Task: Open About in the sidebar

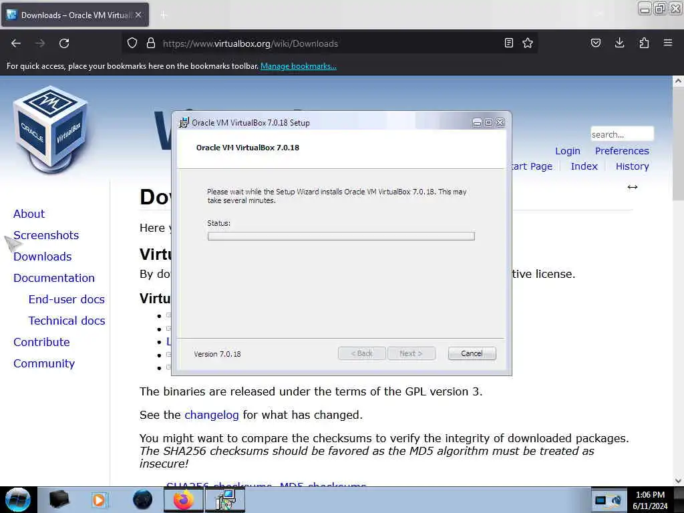Action: 29,214
